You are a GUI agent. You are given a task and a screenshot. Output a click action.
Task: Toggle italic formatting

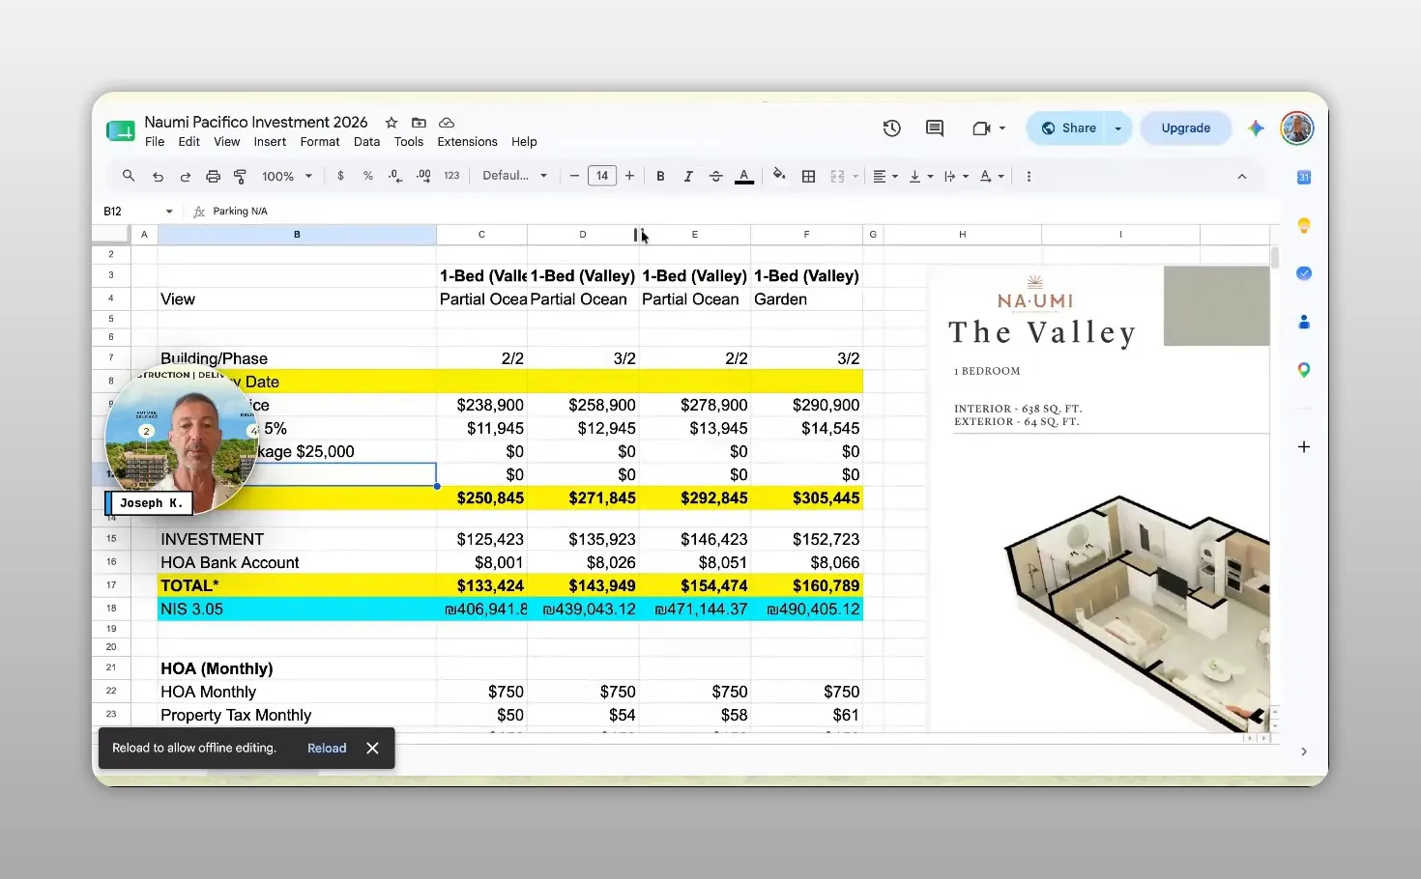[x=688, y=176]
